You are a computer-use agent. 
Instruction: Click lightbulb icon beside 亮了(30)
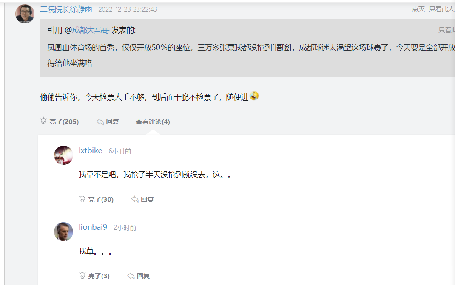tap(82, 199)
